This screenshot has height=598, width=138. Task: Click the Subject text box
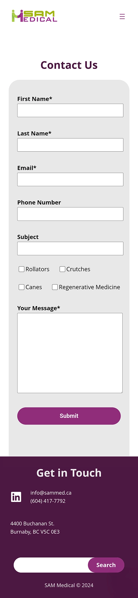coord(70,248)
